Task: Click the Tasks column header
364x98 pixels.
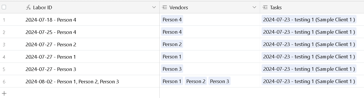Action: tap(312, 7)
